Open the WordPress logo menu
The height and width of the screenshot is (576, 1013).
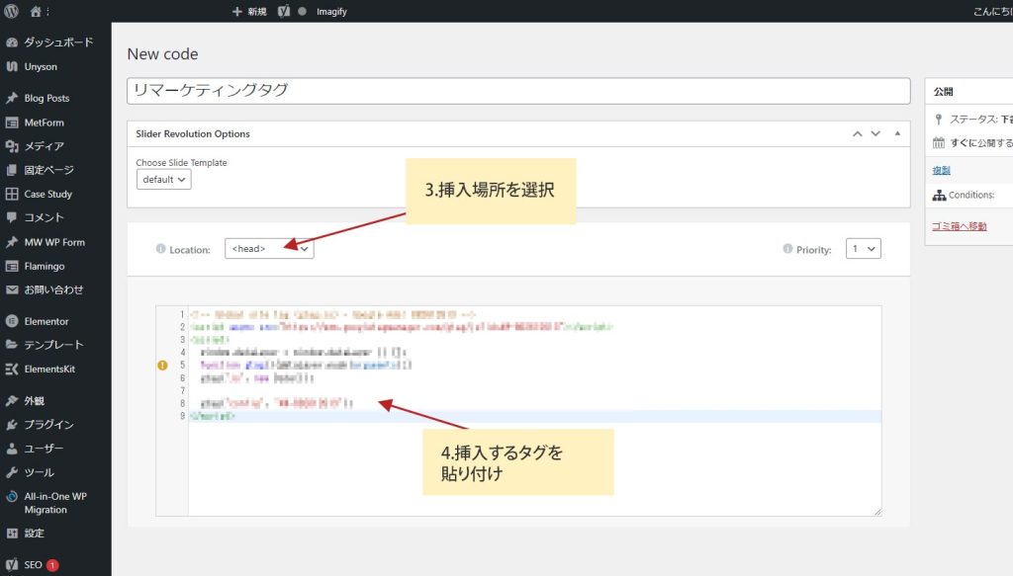pos(11,11)
